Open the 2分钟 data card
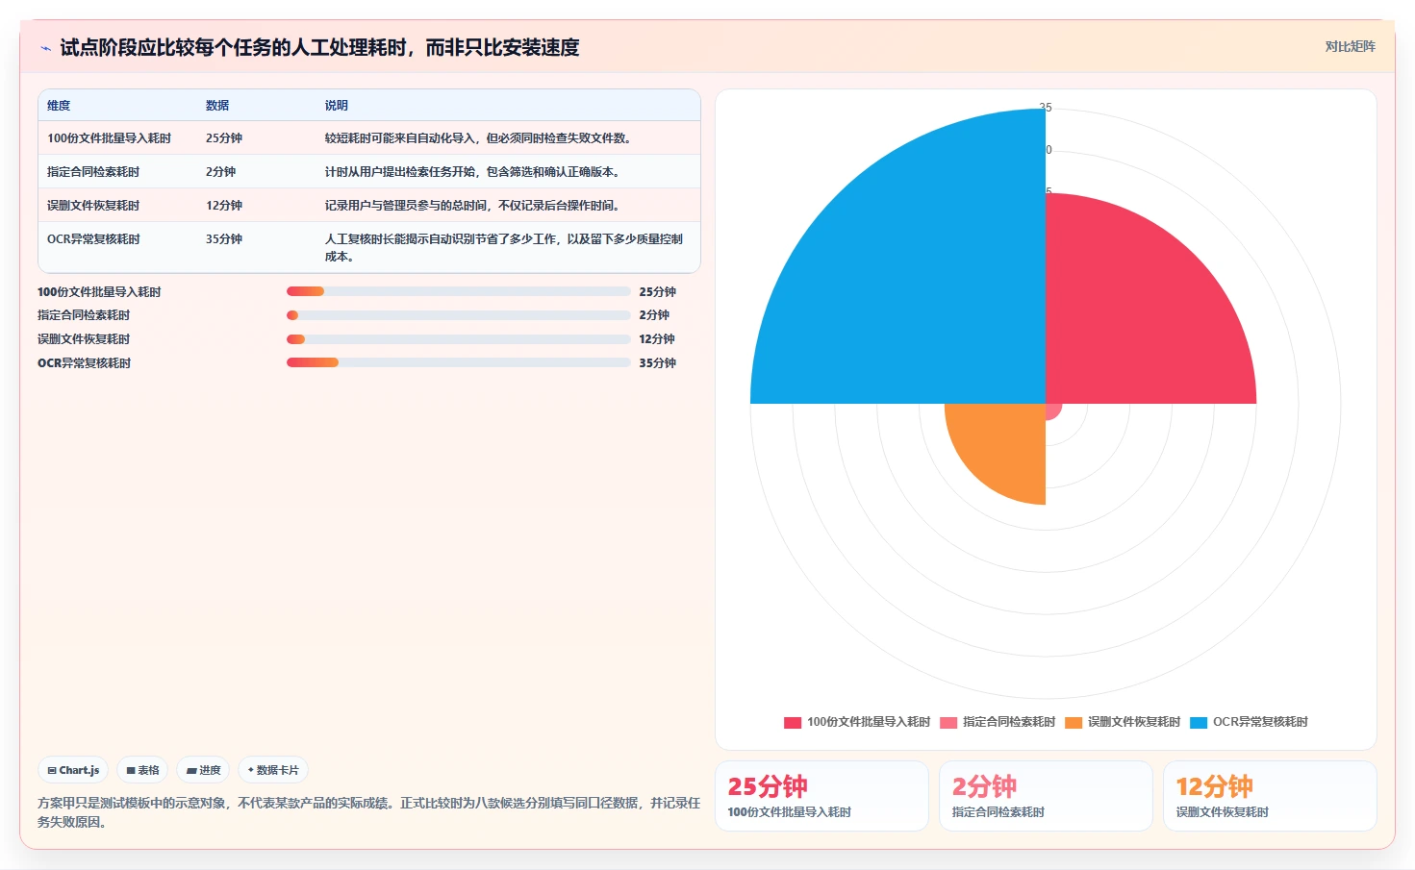 click(x=1046, y=796)
